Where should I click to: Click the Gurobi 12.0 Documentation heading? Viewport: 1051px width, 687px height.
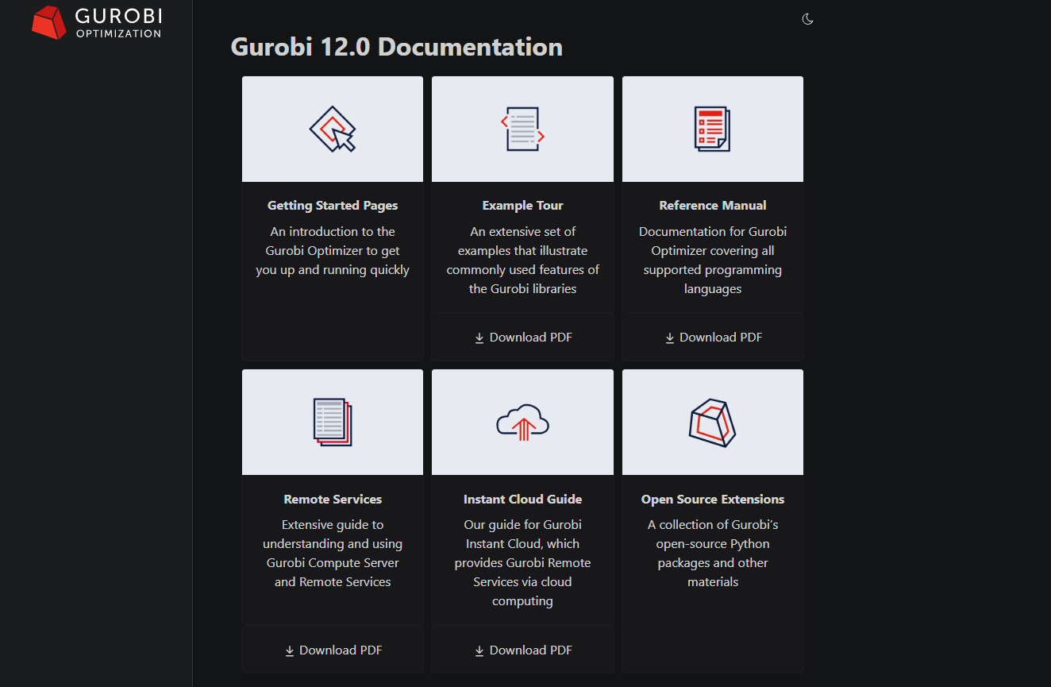click(x=397, y=47)
